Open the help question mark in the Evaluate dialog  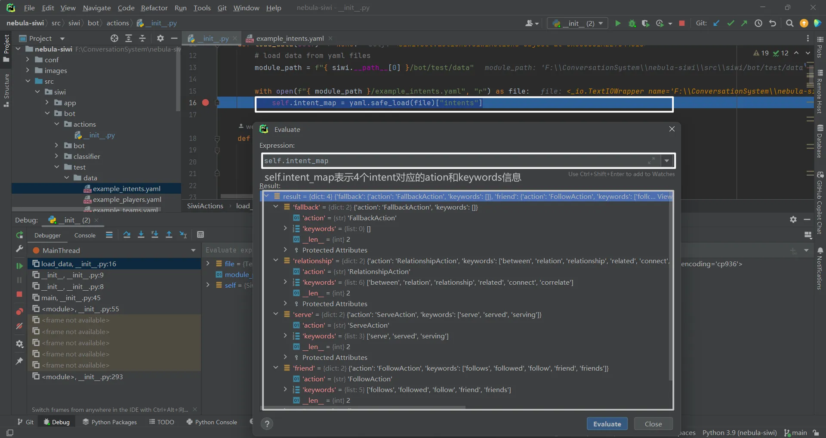click(267, 424)
